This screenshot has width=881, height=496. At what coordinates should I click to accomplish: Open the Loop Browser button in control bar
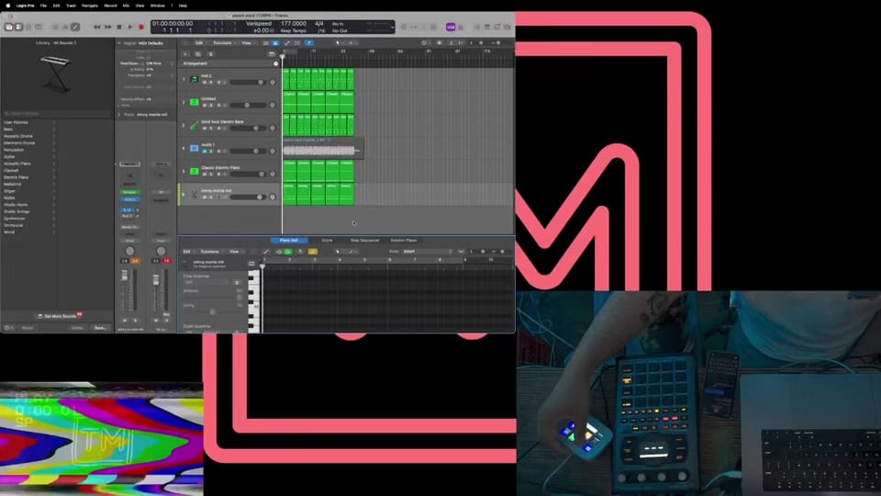pos(497,27)
